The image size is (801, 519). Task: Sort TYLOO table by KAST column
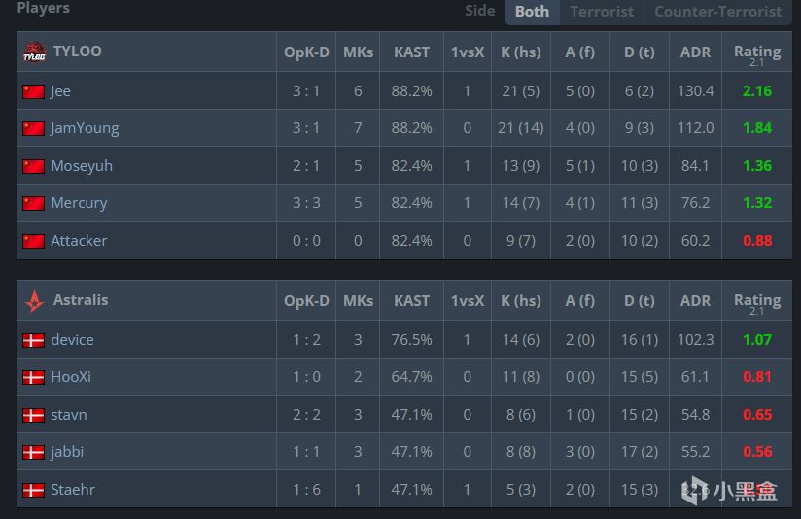[x=411, y=52]
